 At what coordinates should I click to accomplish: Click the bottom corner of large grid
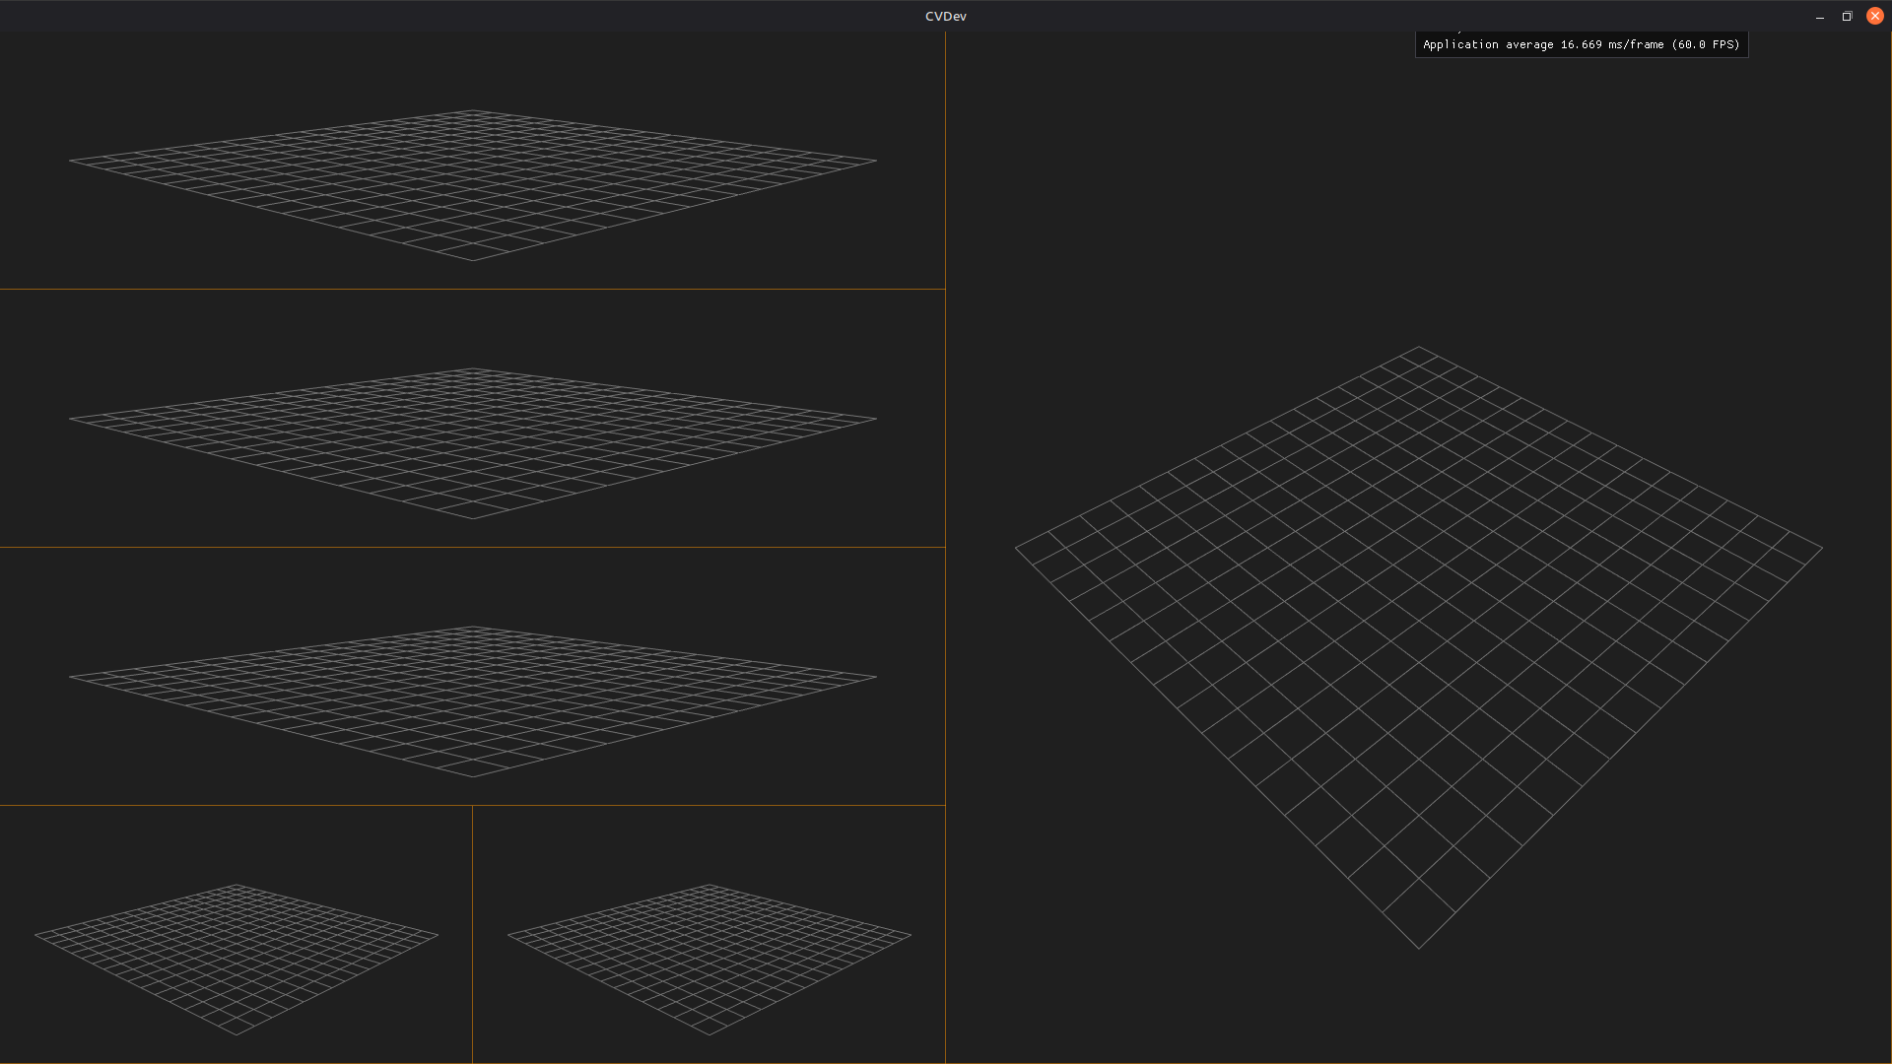click(1419, 949)
